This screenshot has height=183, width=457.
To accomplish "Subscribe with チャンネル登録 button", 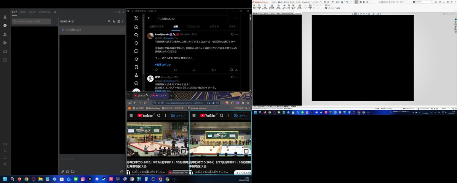I will tap(243, 172).
